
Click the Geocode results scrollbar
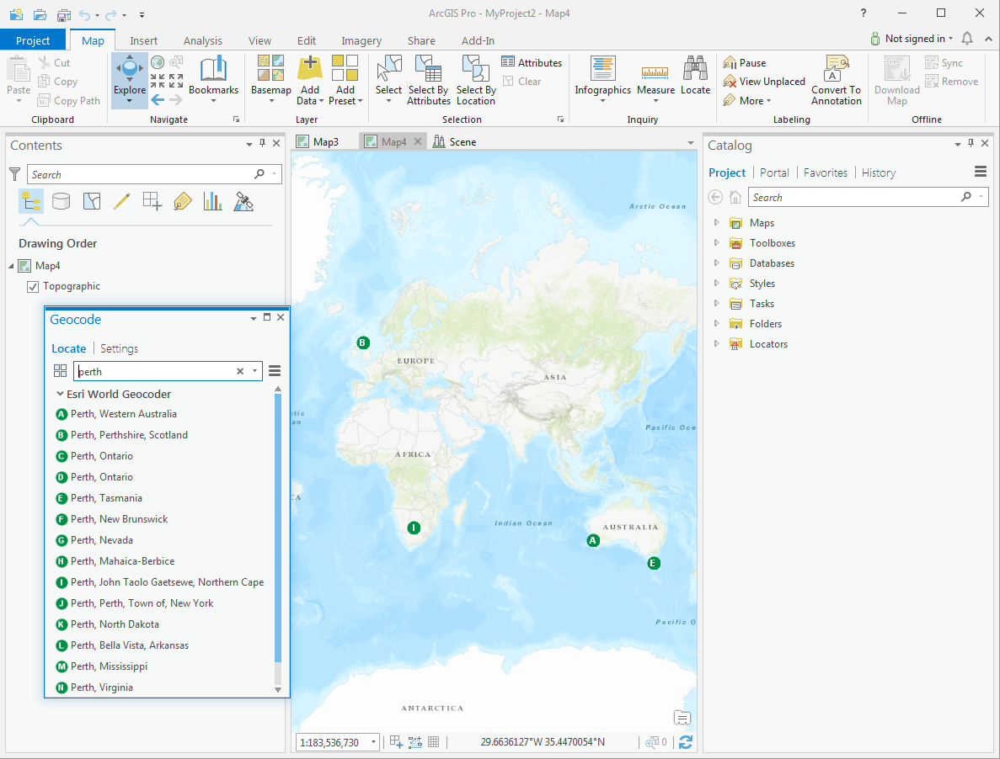pyautogui.click(x=278, y=529)
